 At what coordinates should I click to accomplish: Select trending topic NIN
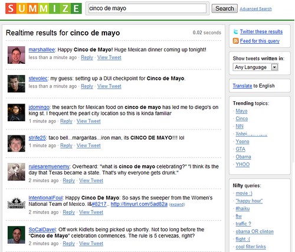(240, 126)
